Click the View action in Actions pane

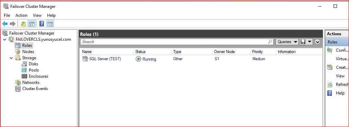(x=340, y=76)
